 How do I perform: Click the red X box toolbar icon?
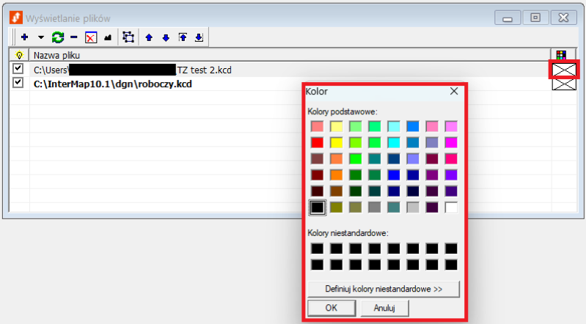tap(91, 37)
